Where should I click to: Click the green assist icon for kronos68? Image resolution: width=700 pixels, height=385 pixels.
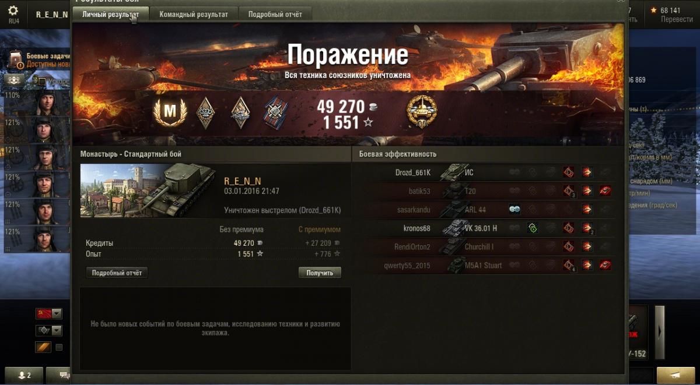(533, 228)
